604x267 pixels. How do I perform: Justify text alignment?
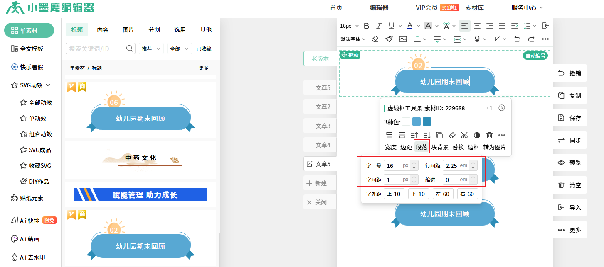502,26
